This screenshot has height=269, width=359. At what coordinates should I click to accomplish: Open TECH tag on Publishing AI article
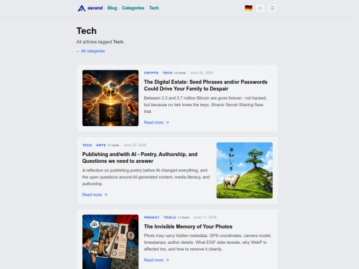tap(87, 145)
